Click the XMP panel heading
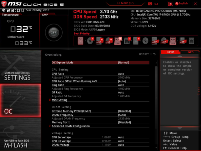 coord(45,15)
